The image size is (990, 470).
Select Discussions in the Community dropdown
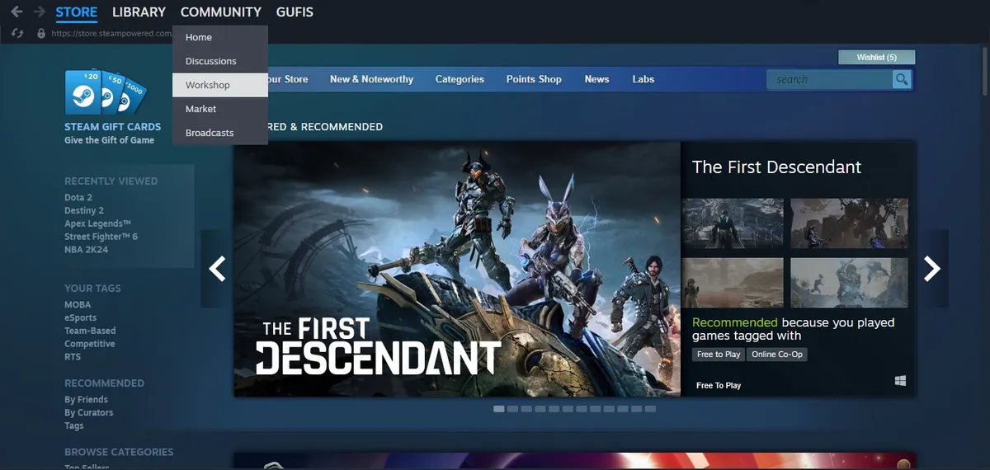[220, 61]
